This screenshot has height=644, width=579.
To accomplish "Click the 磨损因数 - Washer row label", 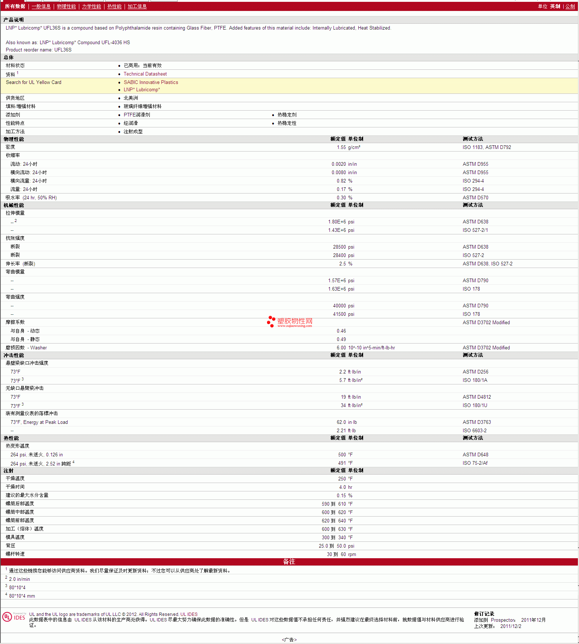I will coord(26,348).
